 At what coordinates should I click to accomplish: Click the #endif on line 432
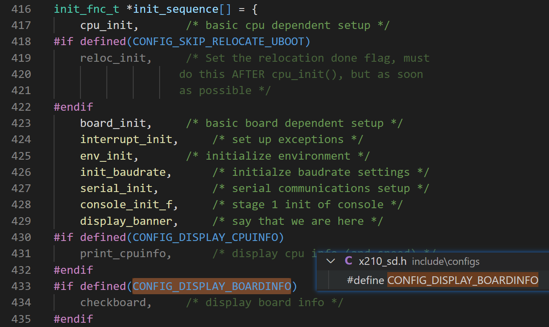click(73, 270)
